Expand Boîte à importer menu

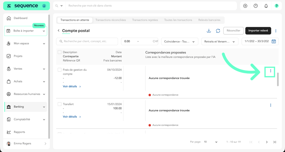pos(44,31)
